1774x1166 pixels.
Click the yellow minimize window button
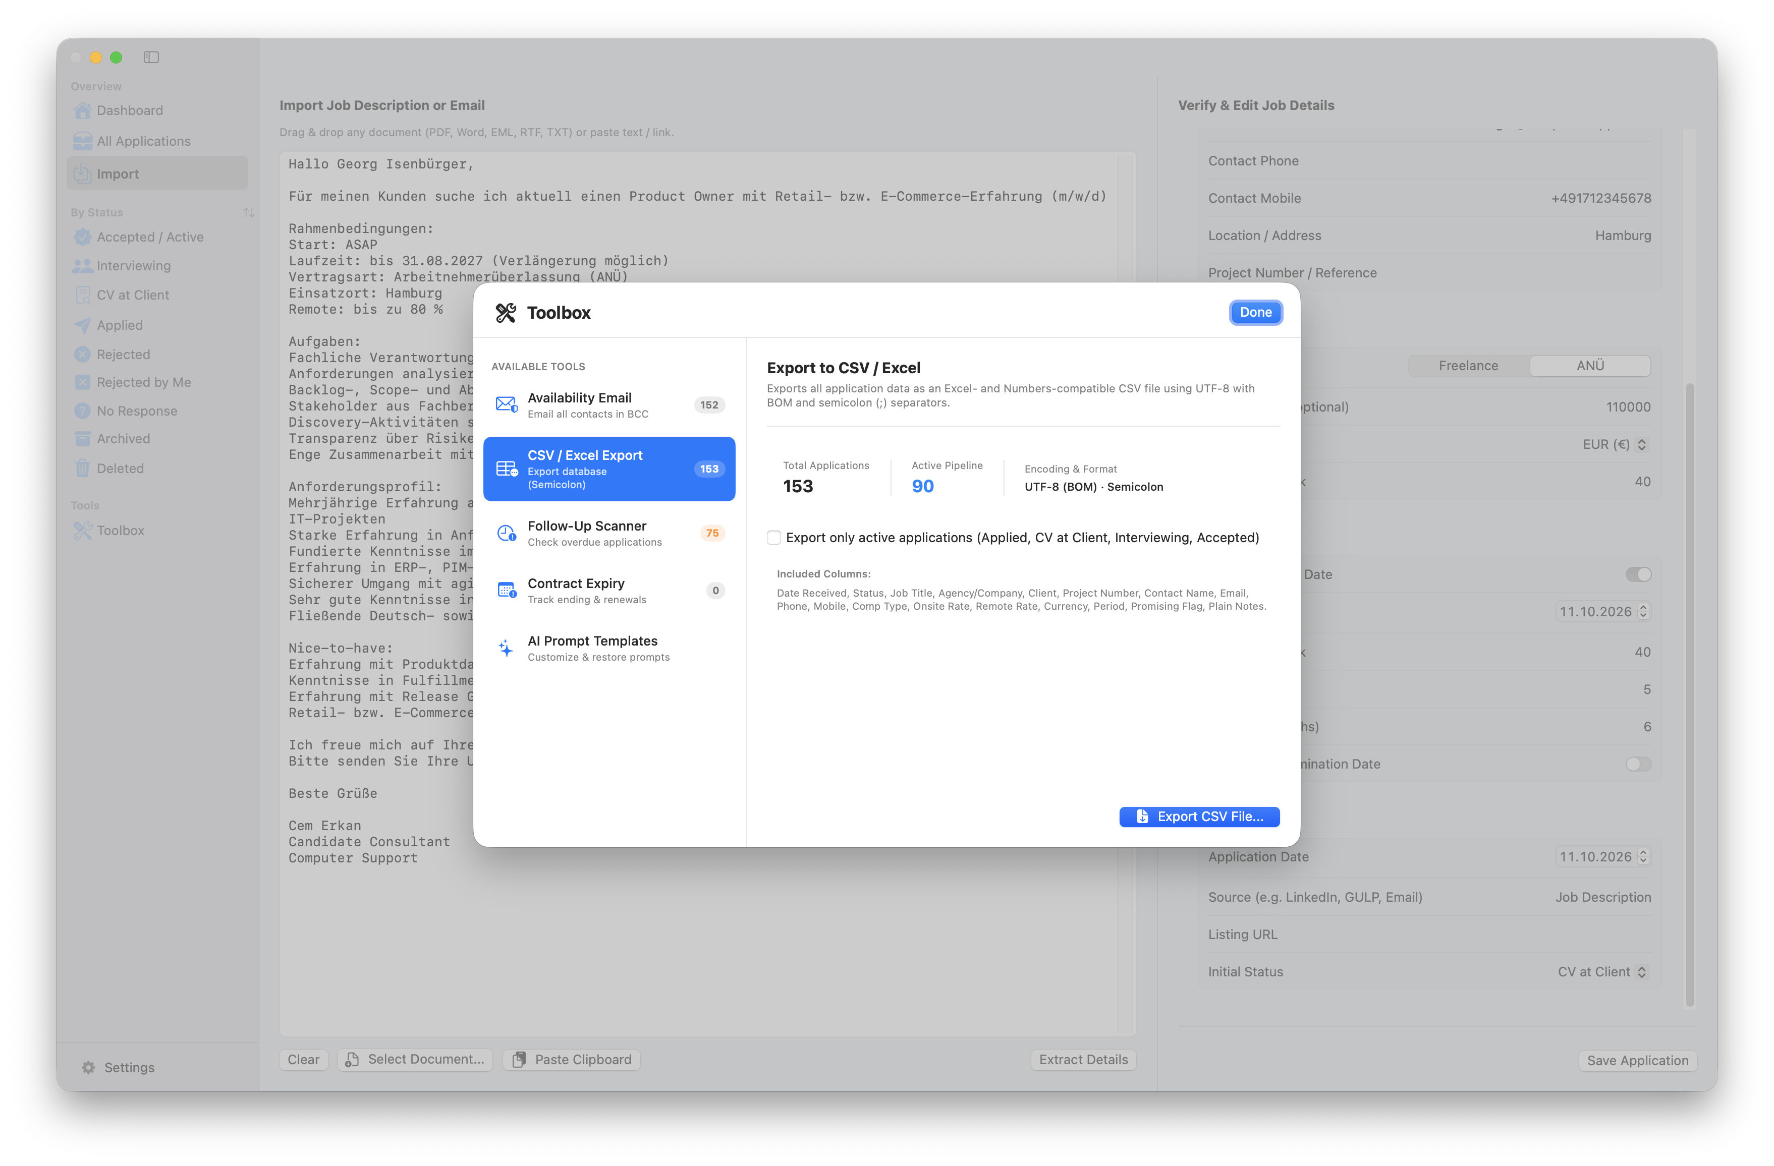click(x=96, y=57)
